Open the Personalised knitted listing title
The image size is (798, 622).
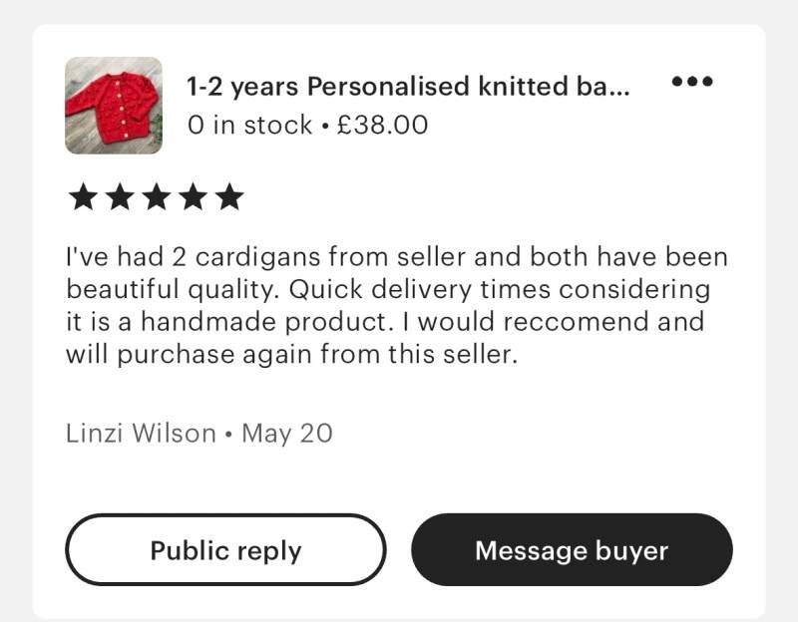[409, 87]
